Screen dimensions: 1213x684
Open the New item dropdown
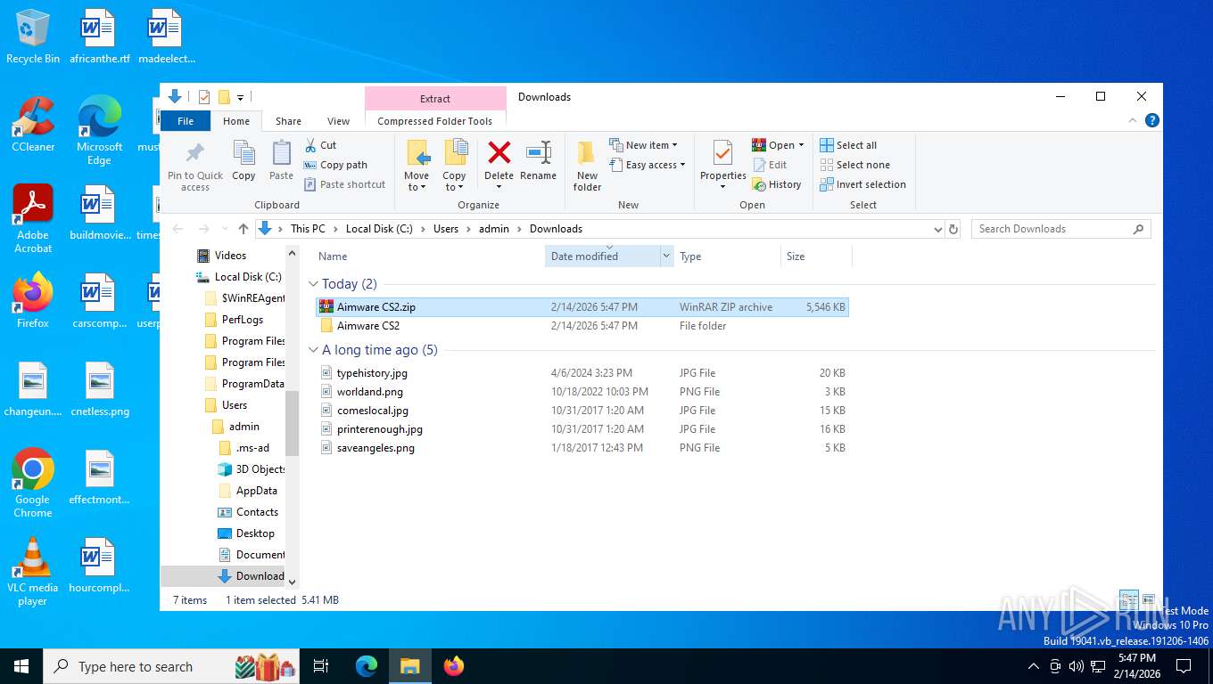[644, 145]
